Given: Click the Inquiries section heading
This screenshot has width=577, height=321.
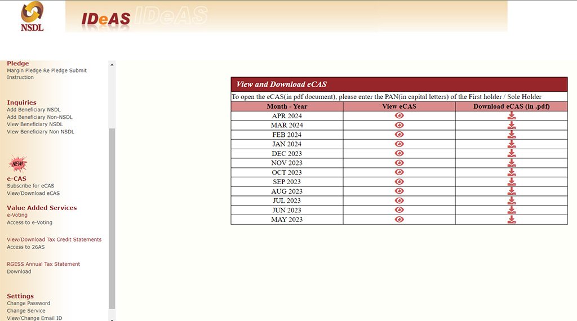Looking at the screenshot, I should tap(22, 102).
